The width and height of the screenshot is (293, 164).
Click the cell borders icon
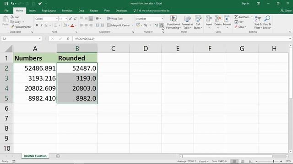55,26
